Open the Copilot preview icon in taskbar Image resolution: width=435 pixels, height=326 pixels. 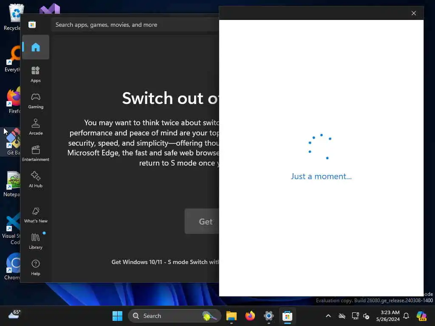coord(421,316)
